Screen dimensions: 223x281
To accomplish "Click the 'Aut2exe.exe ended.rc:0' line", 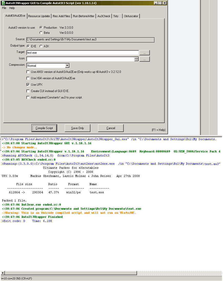I will [x=31, y=205].
